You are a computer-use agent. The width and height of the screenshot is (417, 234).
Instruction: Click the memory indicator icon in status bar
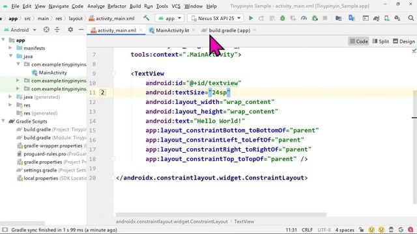pyautogui.click(x=391, y=229)
